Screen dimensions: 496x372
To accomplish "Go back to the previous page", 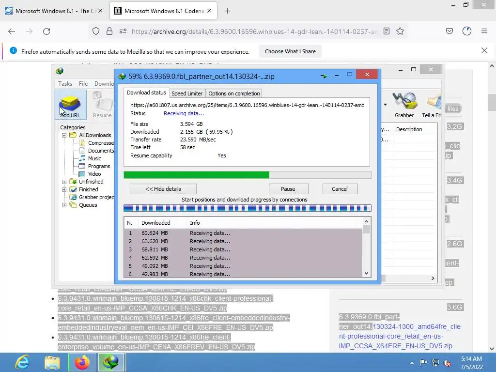I will pyautogui.click(x=12, y=31).
